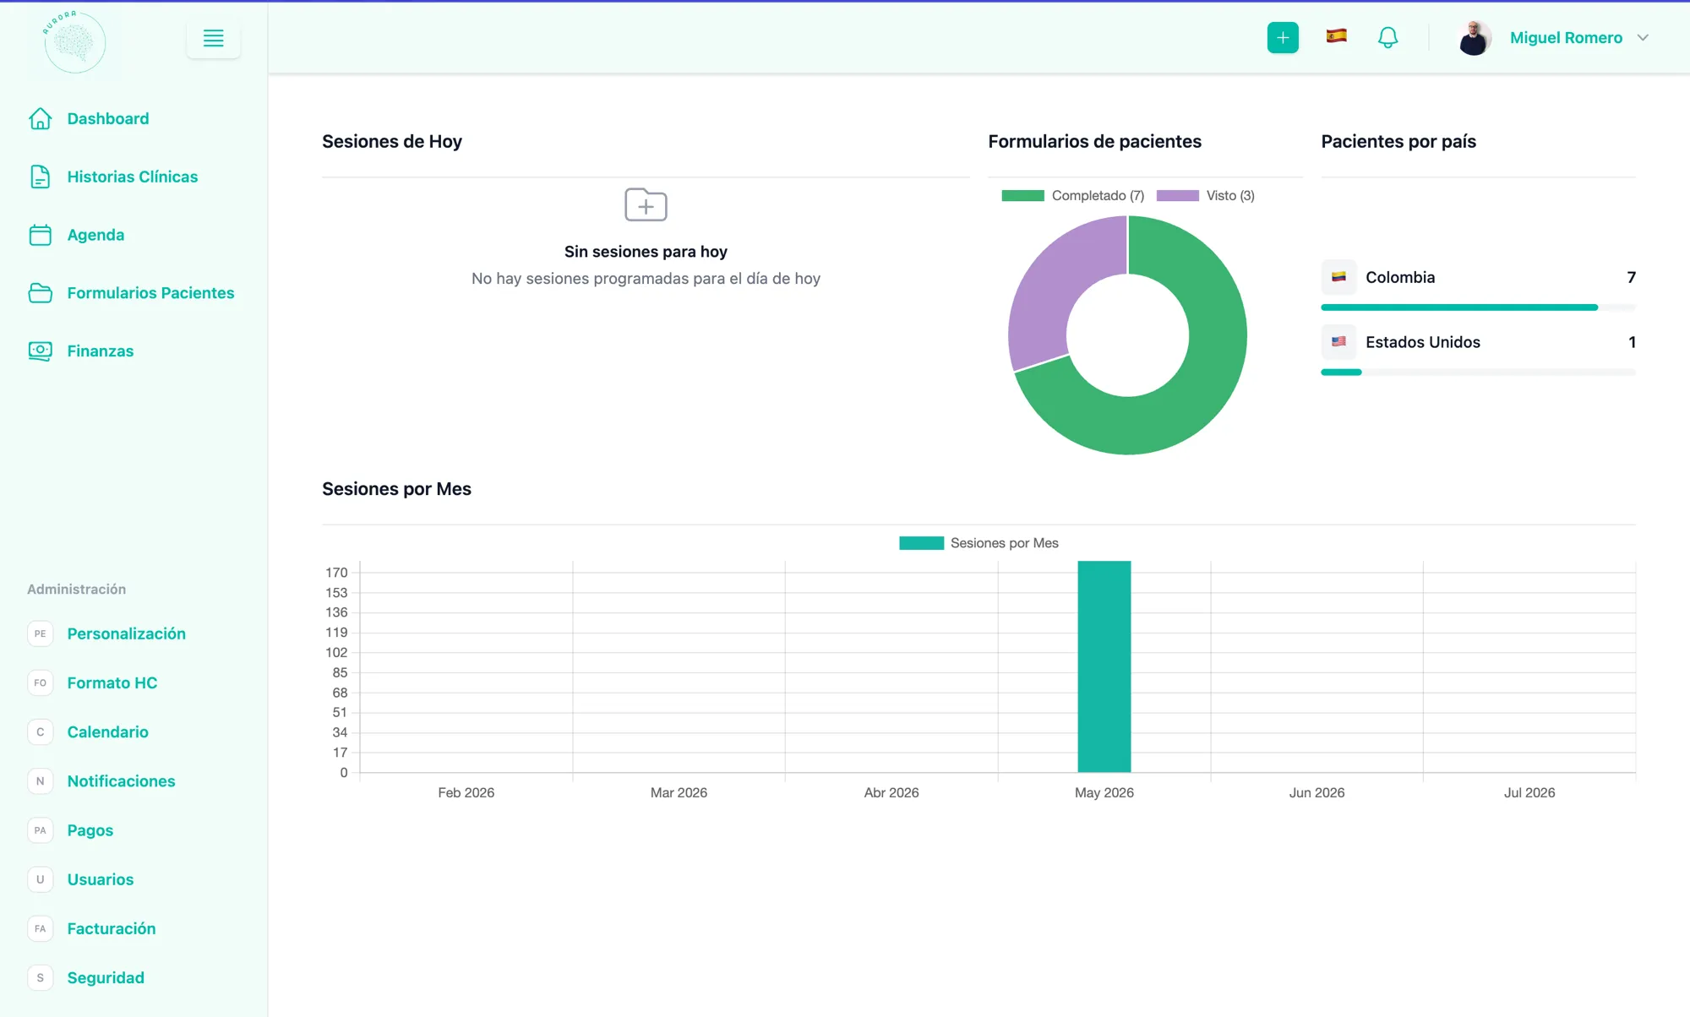Open the Spanish flag language selector
Screen dimensions: 1690x1017
click(1336, 35)
